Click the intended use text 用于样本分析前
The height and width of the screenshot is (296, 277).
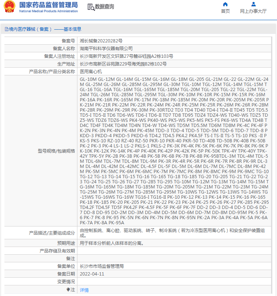(x=111, y=243)
